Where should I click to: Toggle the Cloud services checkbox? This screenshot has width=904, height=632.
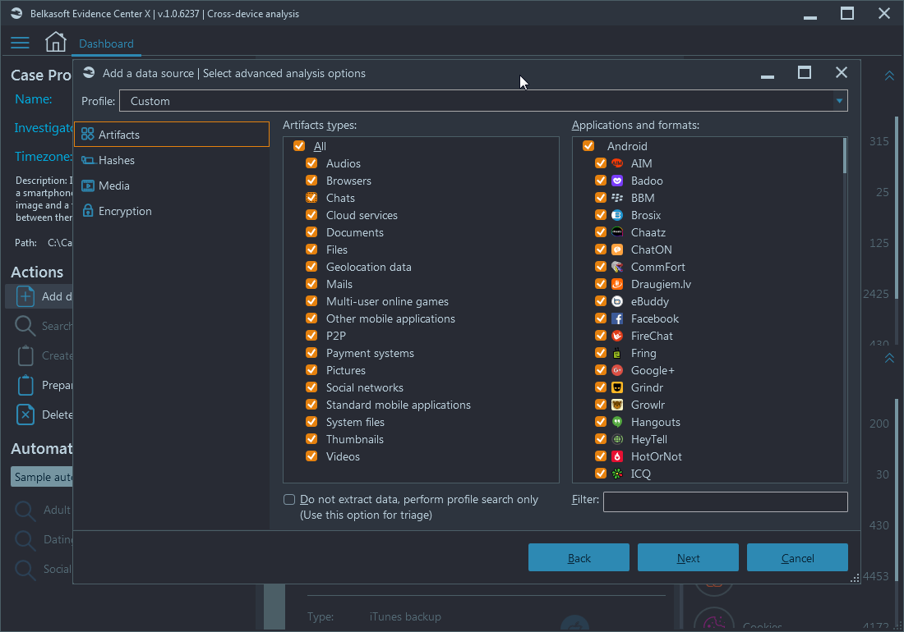click(x=312, y=215)
